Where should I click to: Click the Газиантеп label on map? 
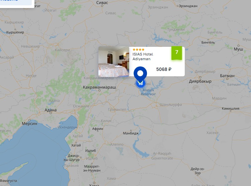pyautogui.click(x=117, y=109)
